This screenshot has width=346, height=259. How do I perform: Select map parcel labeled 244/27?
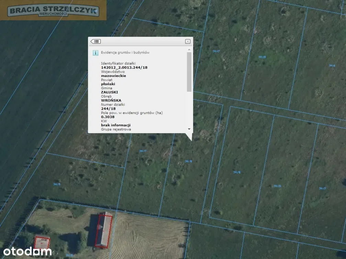coord(216,51)
